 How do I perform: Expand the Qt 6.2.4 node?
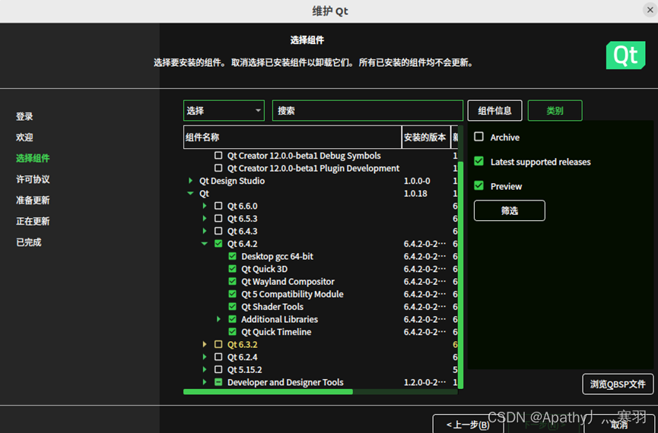pyautogui.click(x=205, y=357)
